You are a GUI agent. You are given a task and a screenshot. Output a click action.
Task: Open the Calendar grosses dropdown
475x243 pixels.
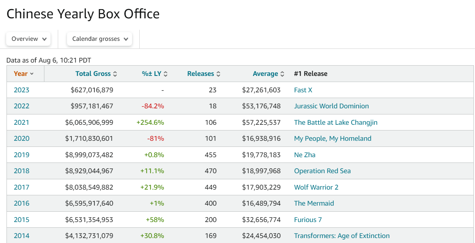coord(100,39)
